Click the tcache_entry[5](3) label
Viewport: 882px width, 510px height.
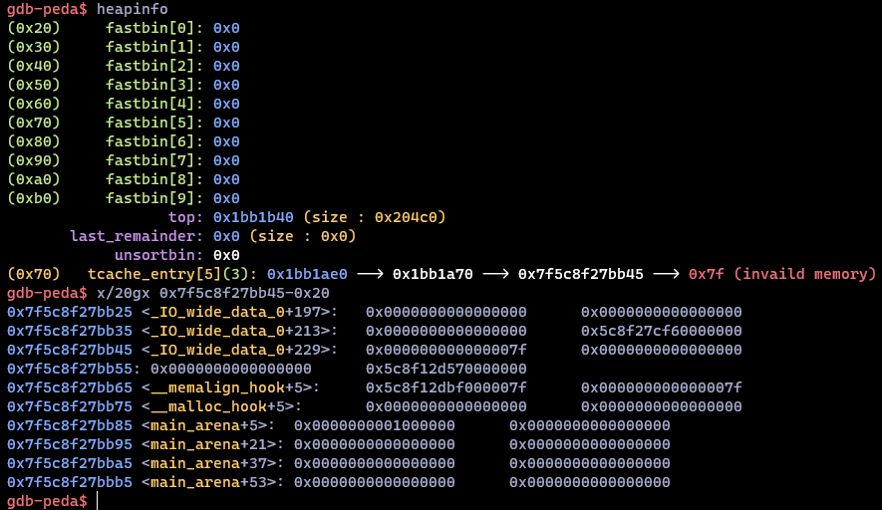pyautogui.click(x=171, y=274)
